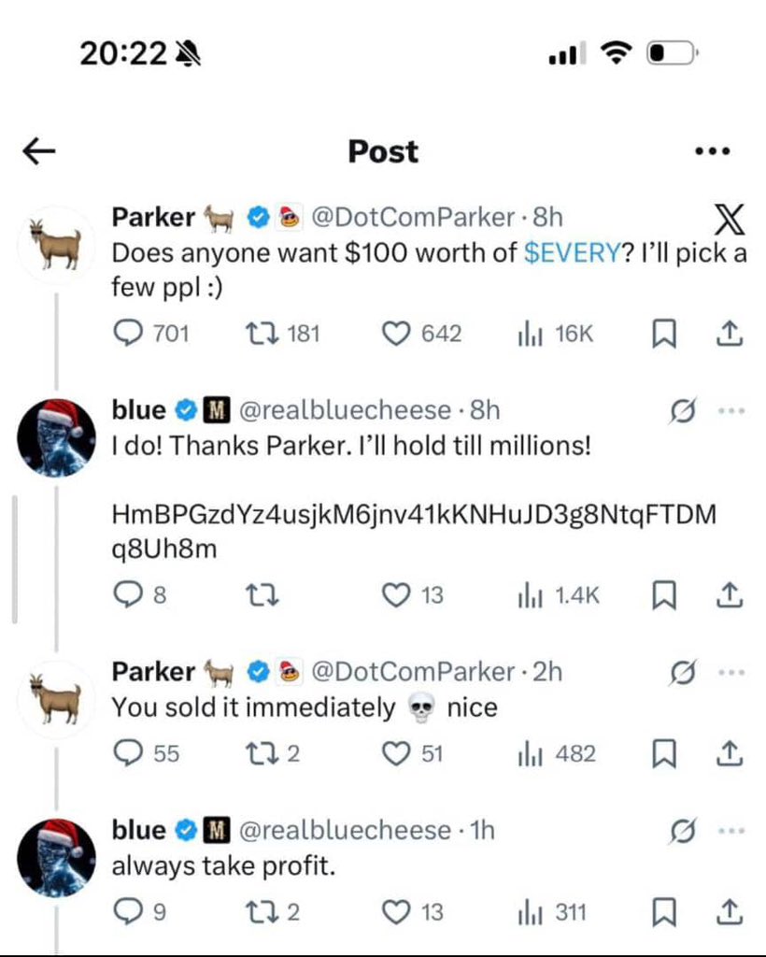Viewport: 766px width, 957px height.
Task: Reply to Parker's post with 701 comments
Action: click(x=125, y=334)
